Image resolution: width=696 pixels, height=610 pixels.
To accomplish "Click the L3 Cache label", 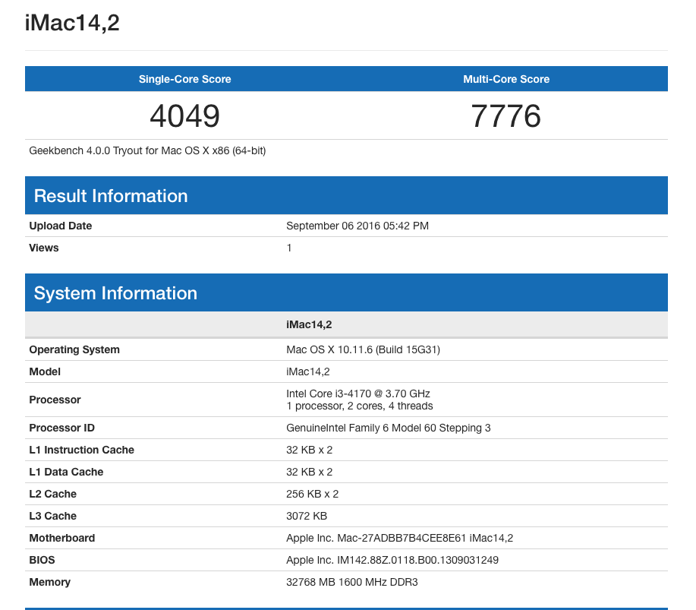I will (52, 516).
